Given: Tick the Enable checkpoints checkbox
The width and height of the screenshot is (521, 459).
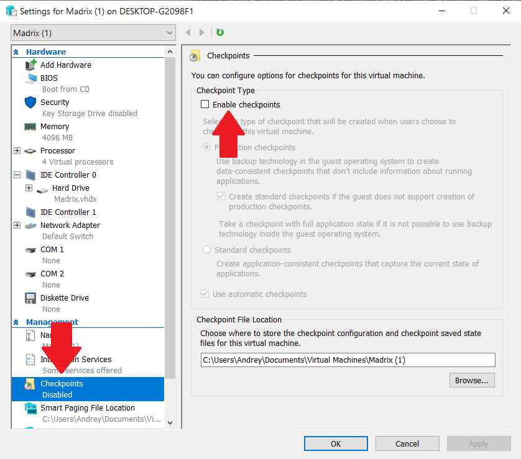Looking at the screenshot, I should click(205, 104).
